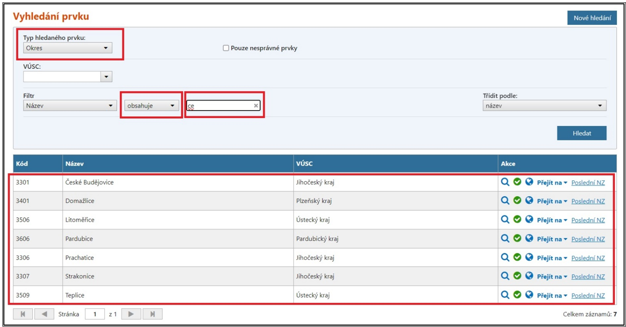Expand the VÚSC combo box
The image size is (626, 327).
click(106, 76)
